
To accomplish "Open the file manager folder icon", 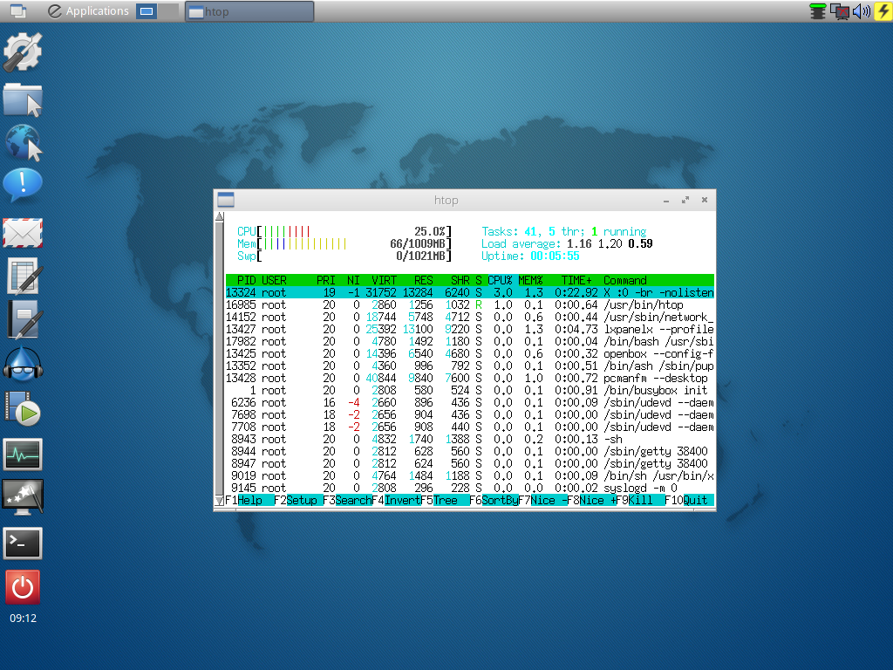I will click(23, 99).
